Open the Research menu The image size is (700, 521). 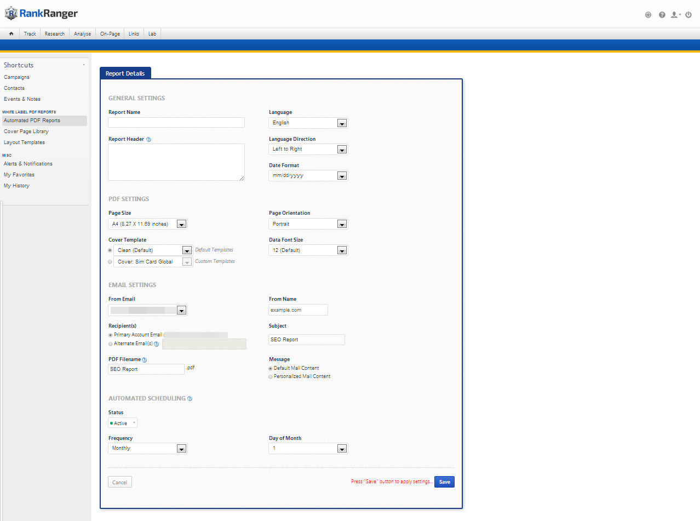click(55, 34)
